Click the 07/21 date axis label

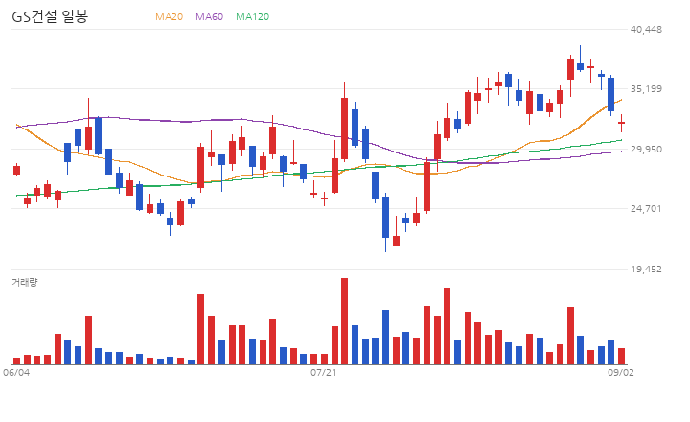324,373
